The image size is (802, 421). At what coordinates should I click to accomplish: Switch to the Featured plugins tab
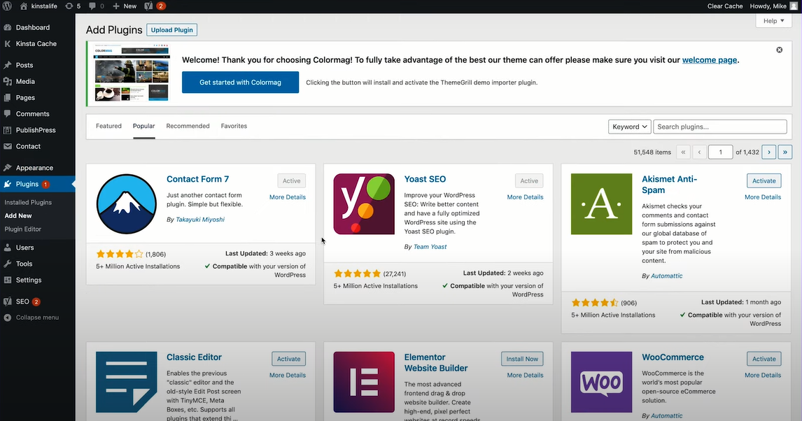108,126
